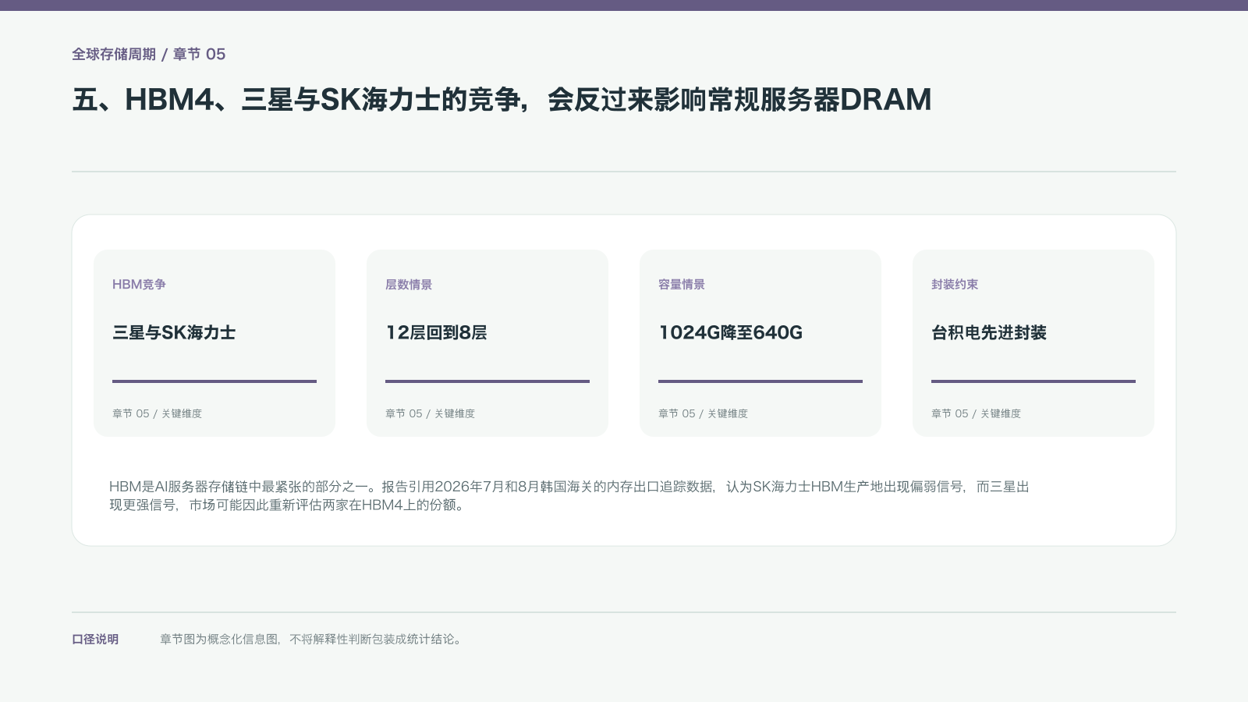Viewport: 1248px width, 702px height.
Task: Select the '1024G降至640G' card heading
Action: (x=730, y=332)
